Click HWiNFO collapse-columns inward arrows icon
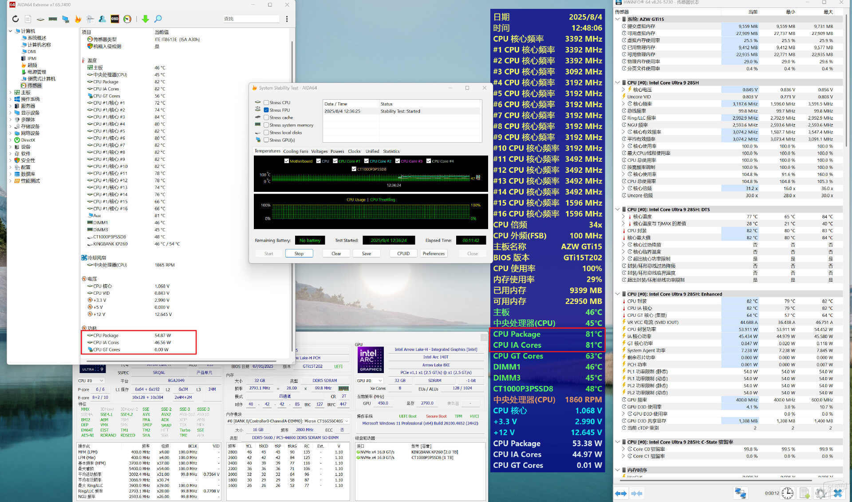 tap(637, 493)
